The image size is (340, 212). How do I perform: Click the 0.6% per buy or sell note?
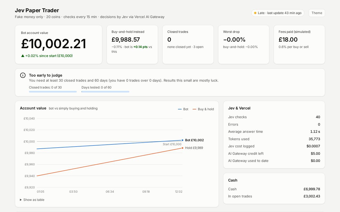pyautogui.click(x=294, y=47)
